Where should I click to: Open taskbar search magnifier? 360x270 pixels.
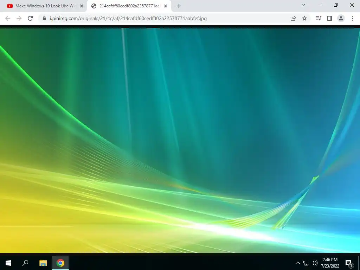coord(25,263)
